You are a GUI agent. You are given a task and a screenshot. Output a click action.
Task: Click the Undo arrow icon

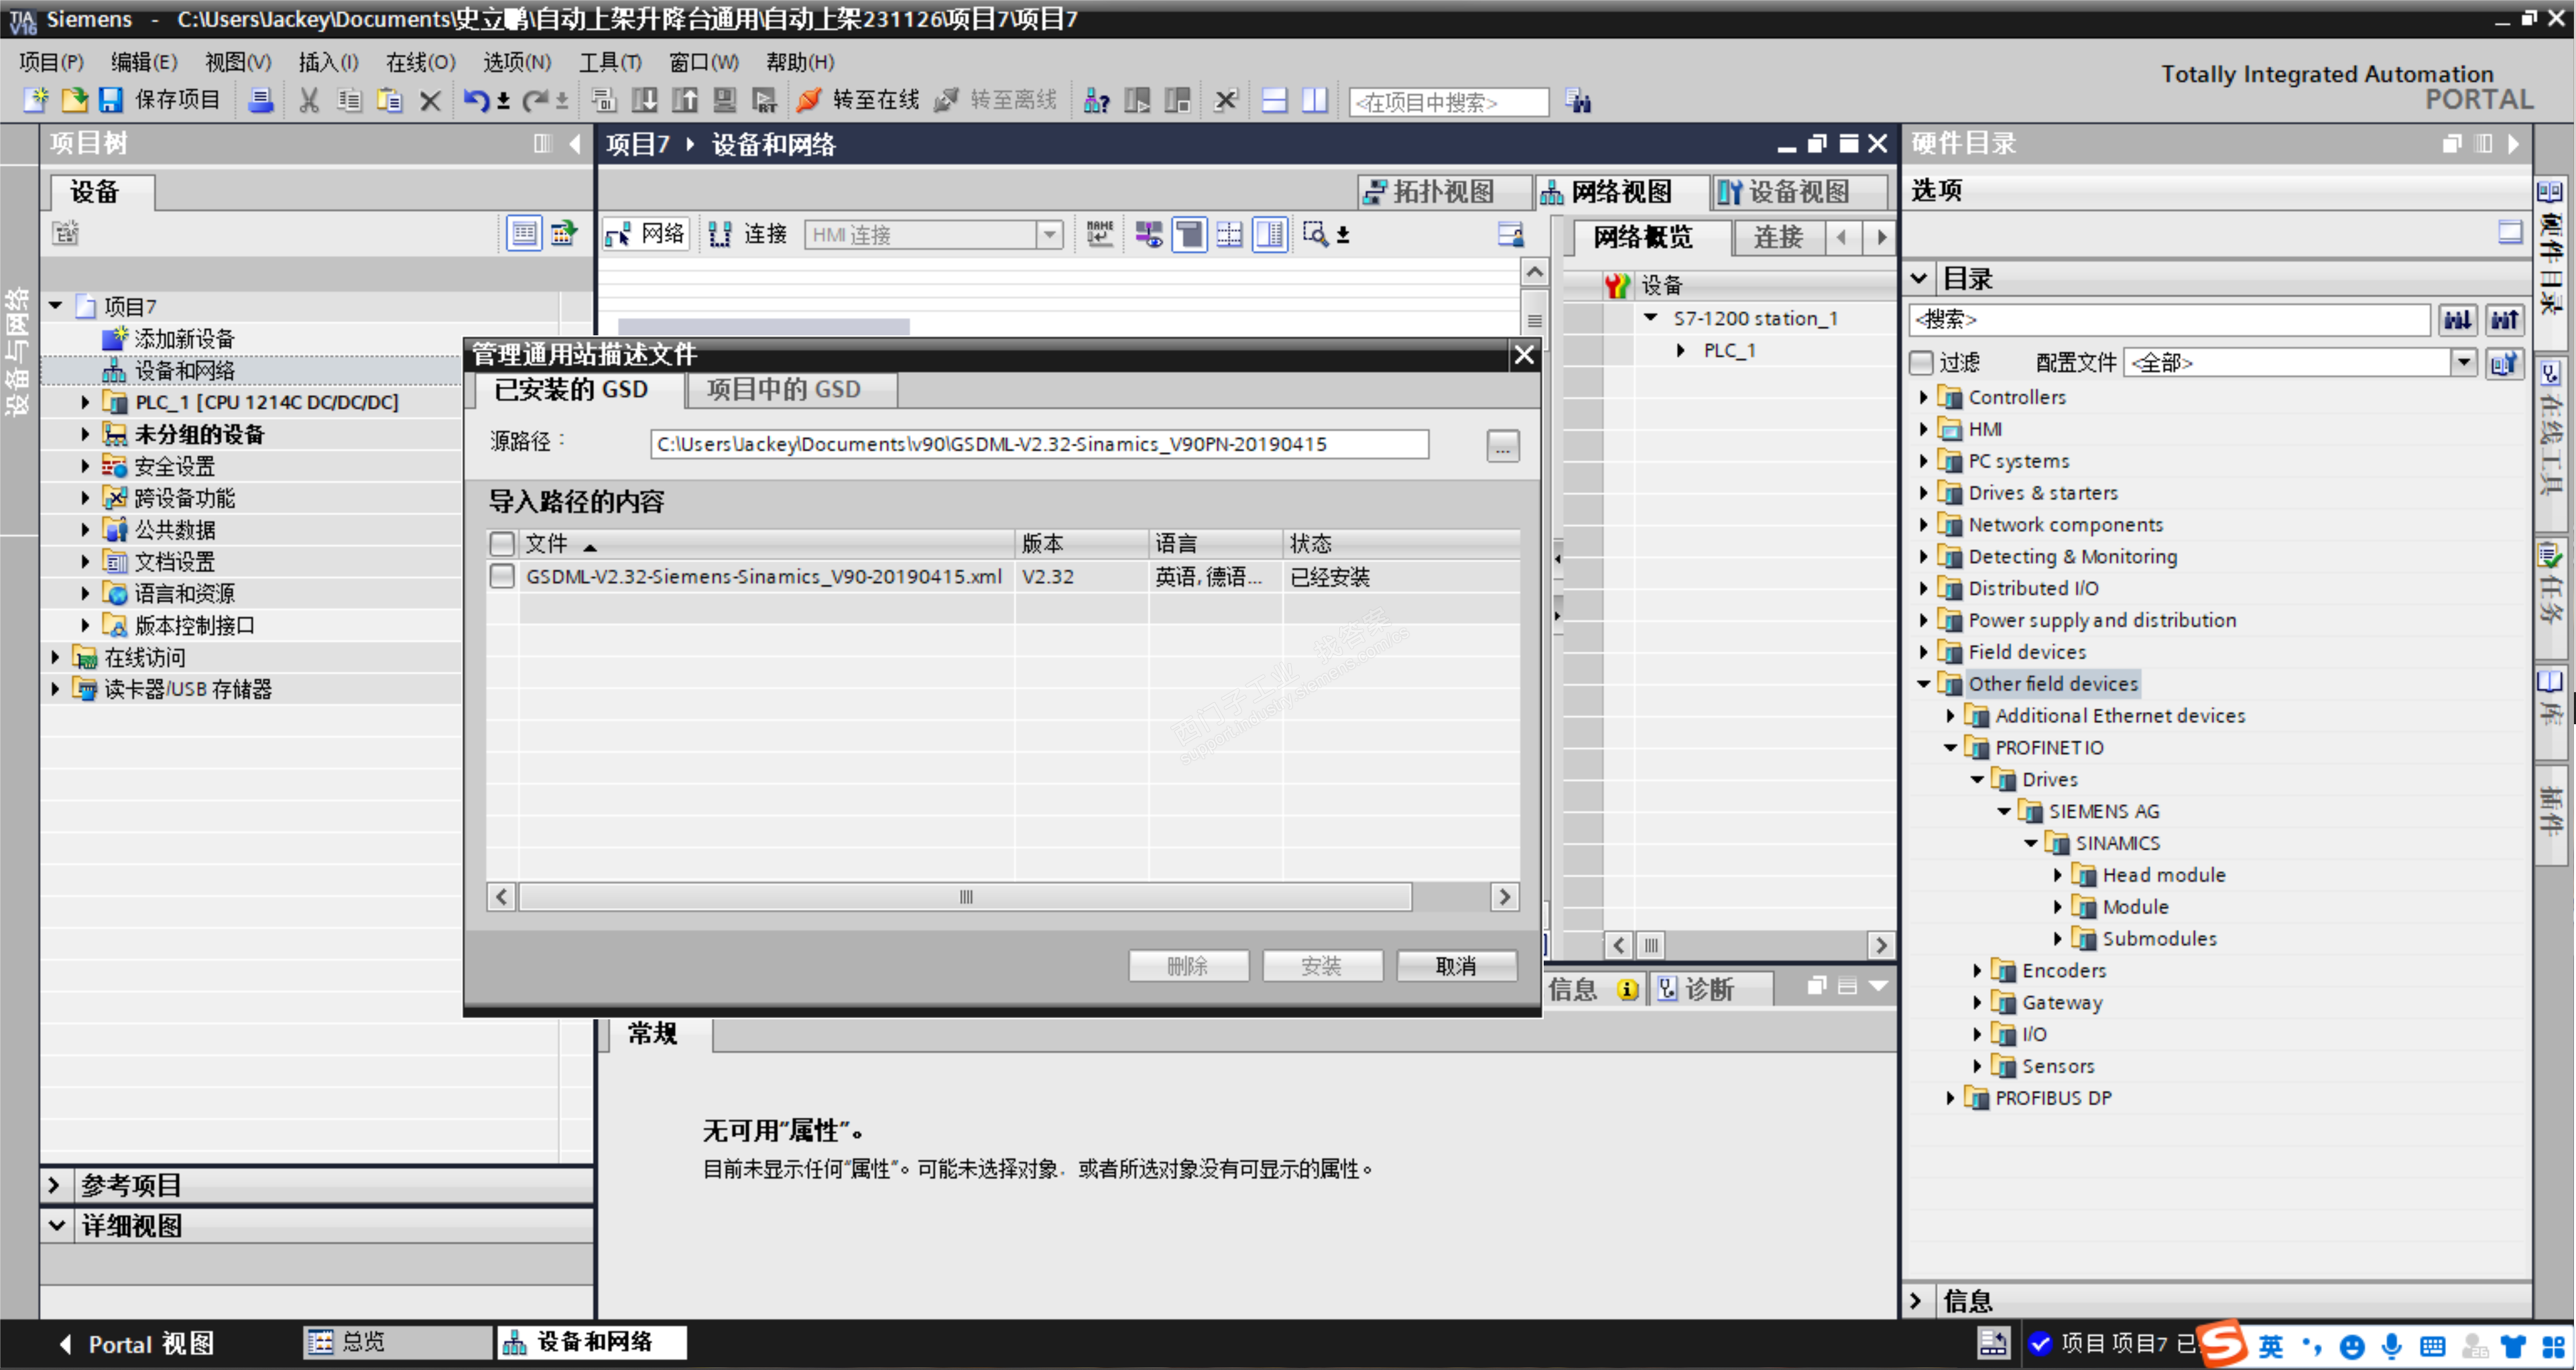click(x=476, y=100)
